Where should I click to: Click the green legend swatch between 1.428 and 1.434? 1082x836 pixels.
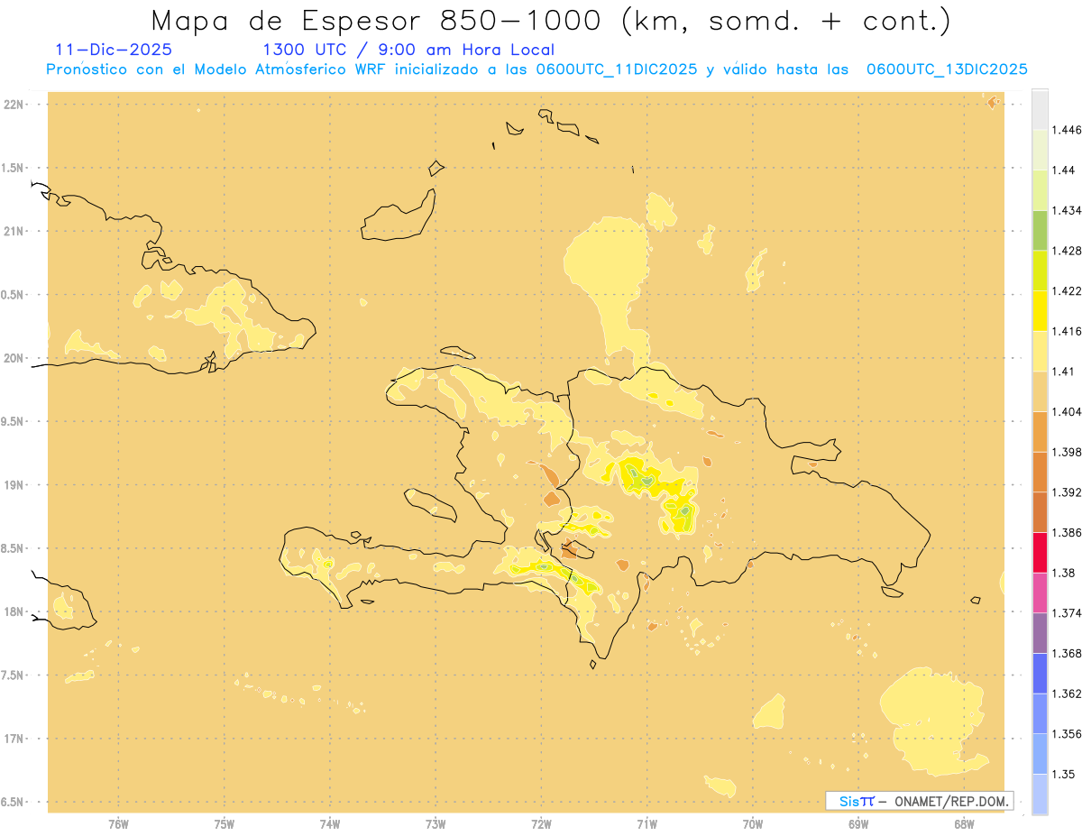1040,230
